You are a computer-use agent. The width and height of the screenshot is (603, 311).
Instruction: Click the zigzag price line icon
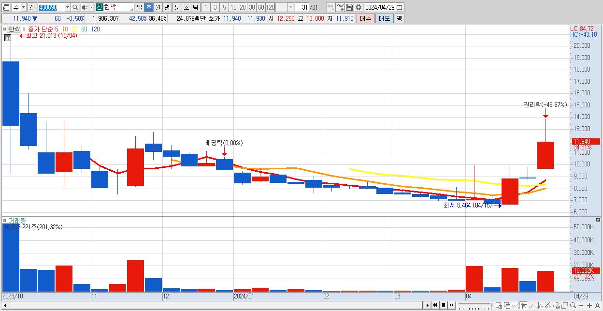(x=540, y=306)
